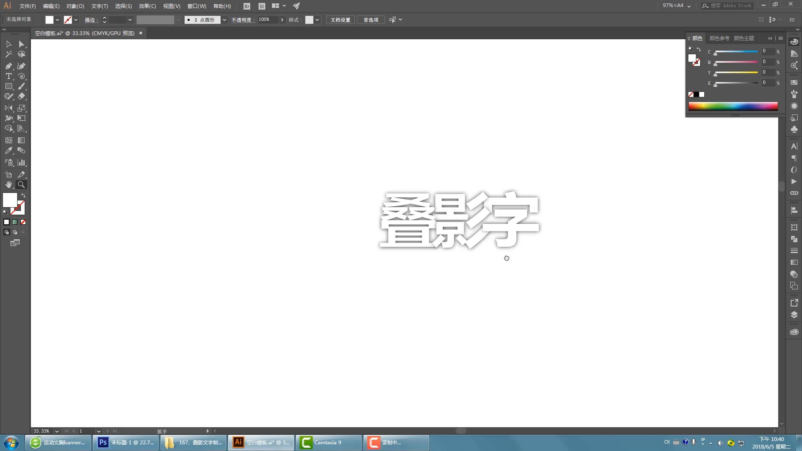Click the 文档设置 button
The height and width of the screenshot is (451, 802).
340,20
